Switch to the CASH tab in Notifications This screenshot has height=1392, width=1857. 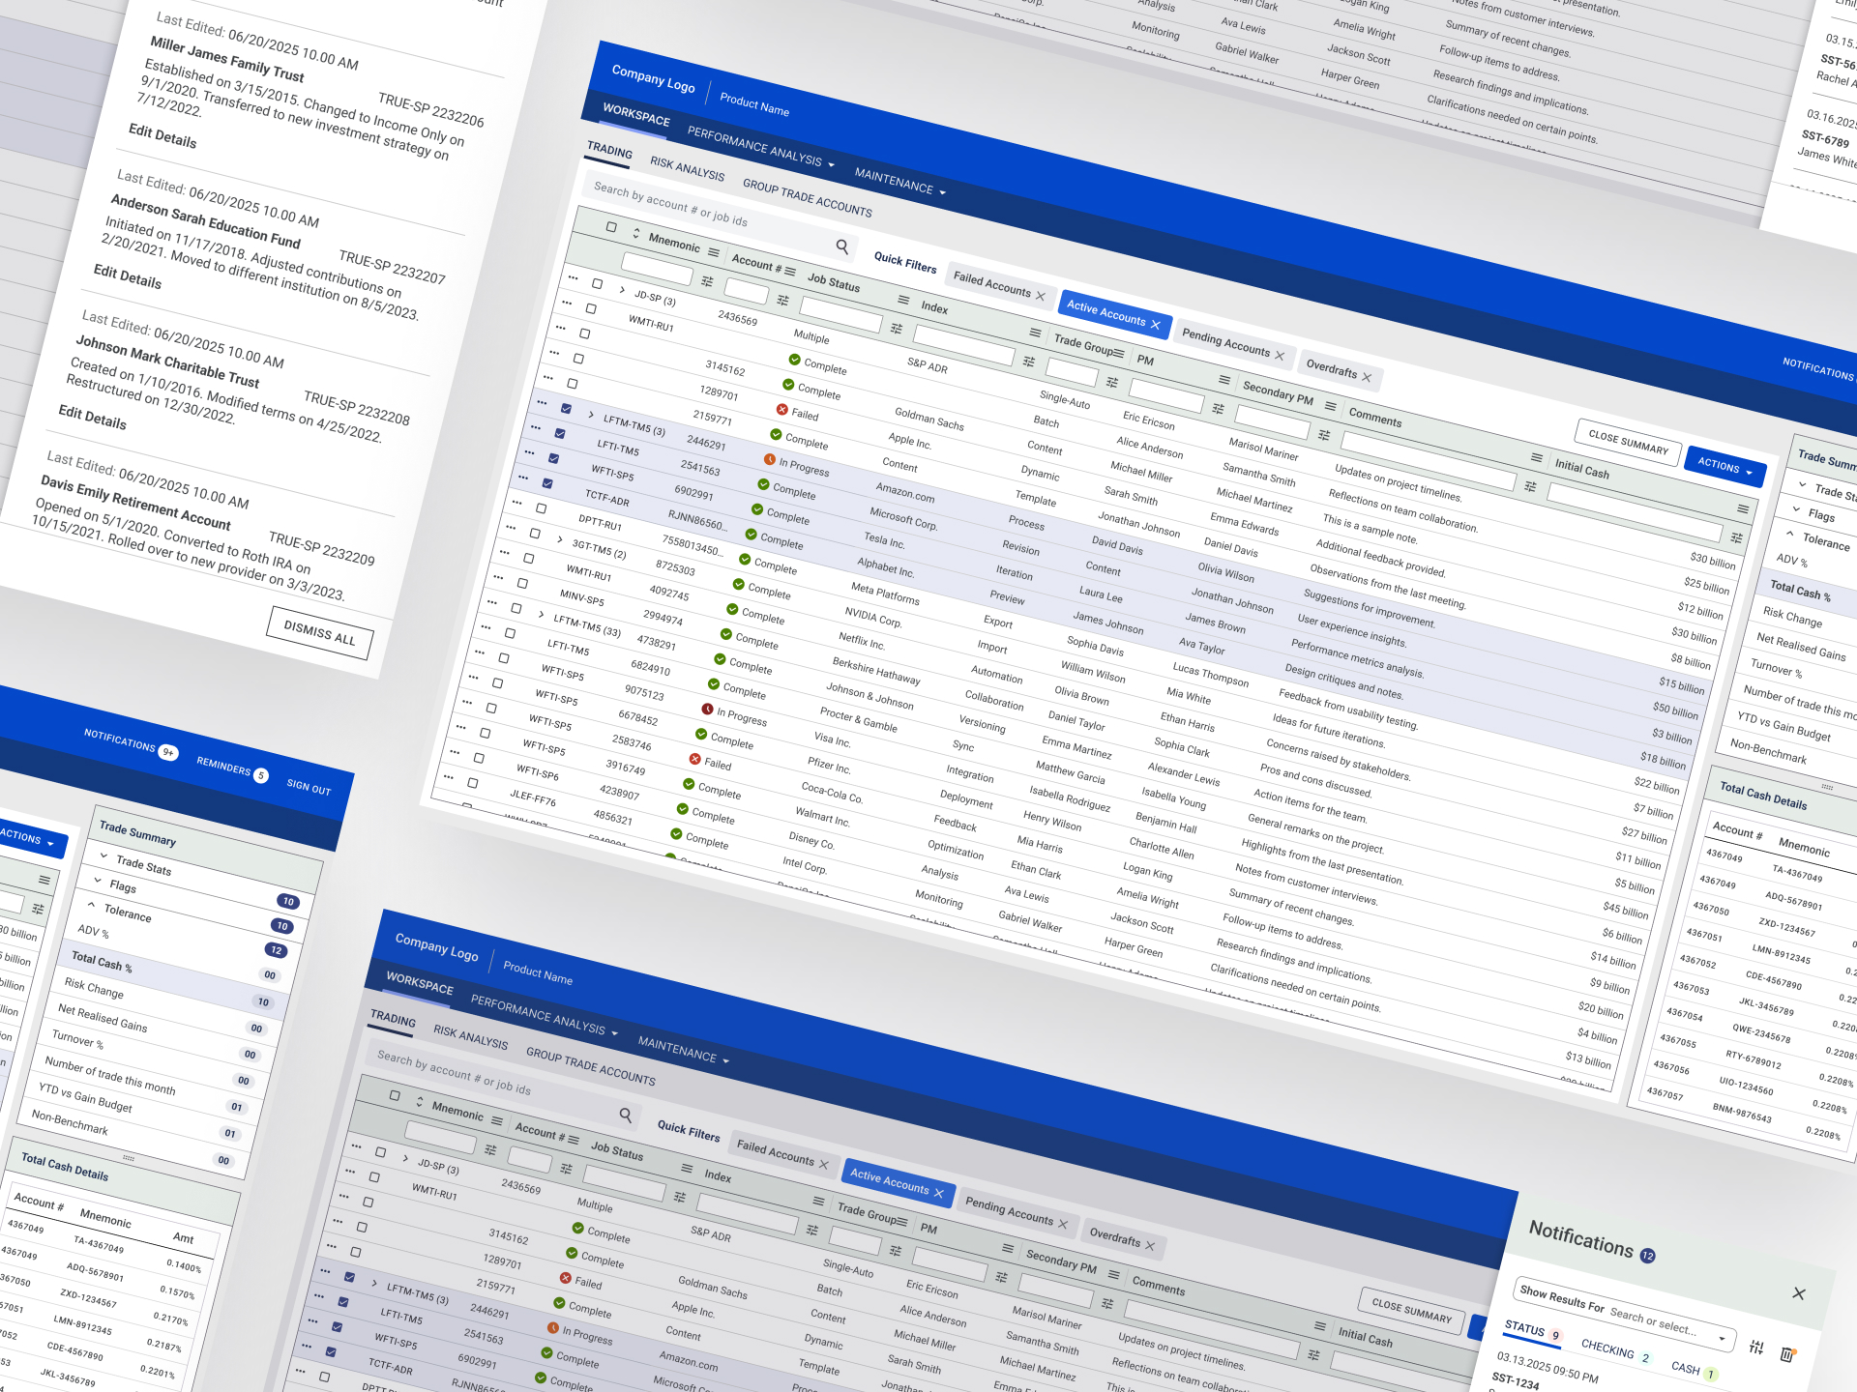pyautogui.click(x=1694, y=1370)
